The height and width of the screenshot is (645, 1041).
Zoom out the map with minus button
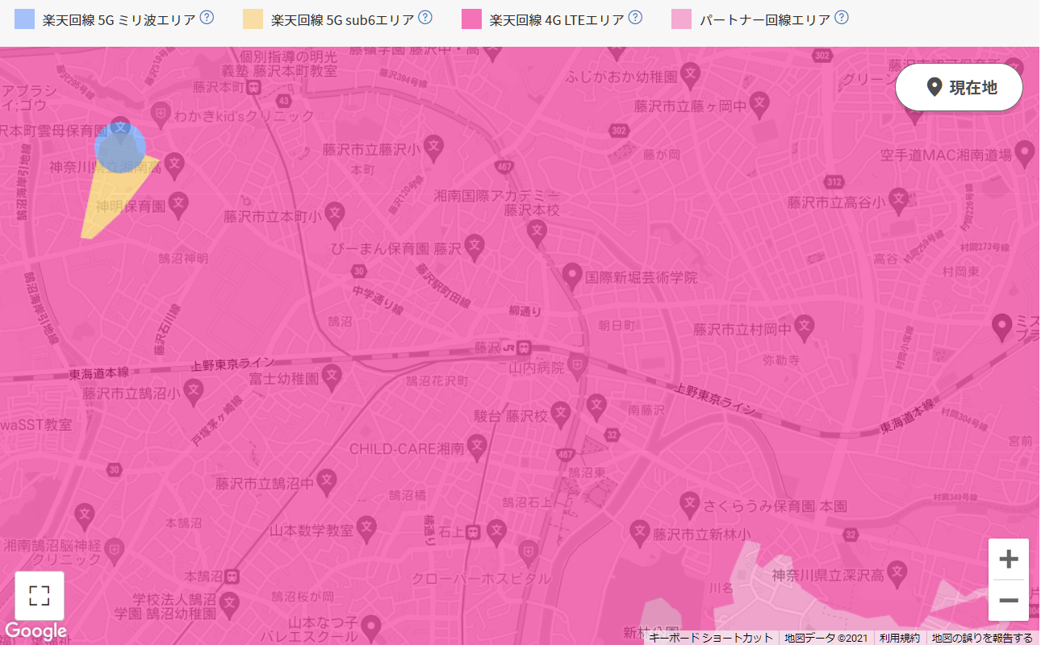tap(1009, 601)
